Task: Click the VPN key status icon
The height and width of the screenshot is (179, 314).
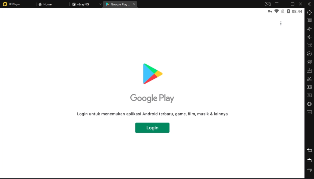Action: click(270, 11)
